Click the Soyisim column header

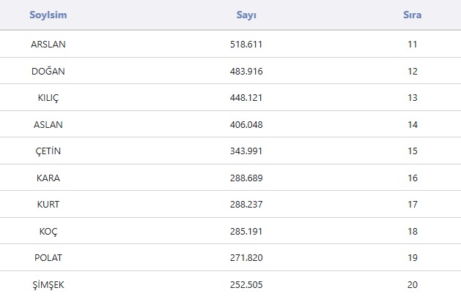(48, 15)
